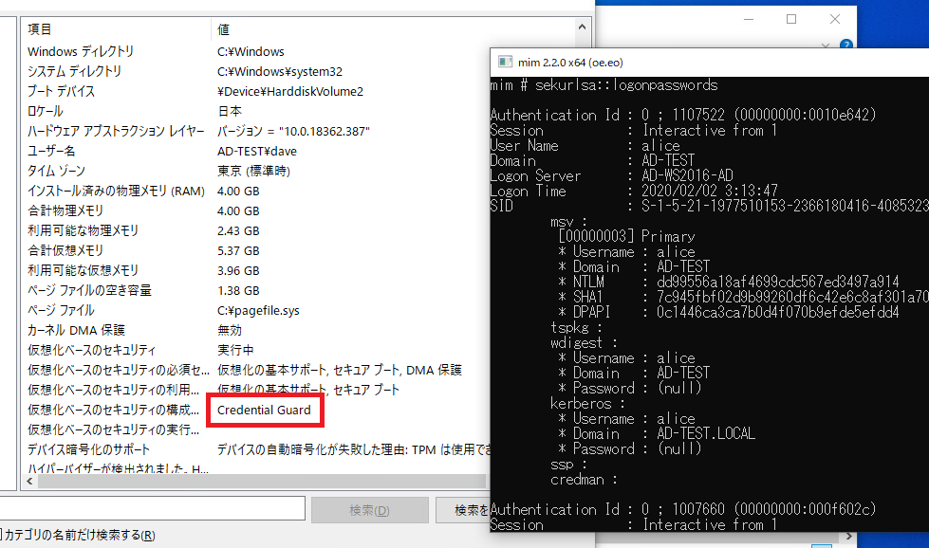Click the mim console window title icon
929x548 pixels.
[505, 63]
